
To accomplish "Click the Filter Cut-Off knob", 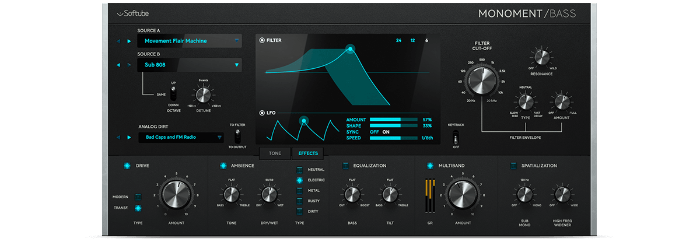I will 482,80.
